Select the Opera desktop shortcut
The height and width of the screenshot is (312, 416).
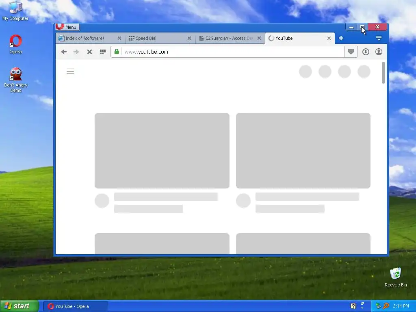point(15,45)
